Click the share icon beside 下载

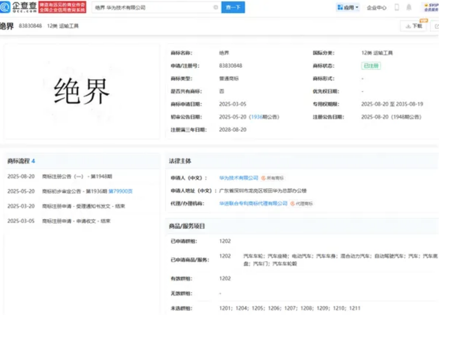click(x=437, y=26)
